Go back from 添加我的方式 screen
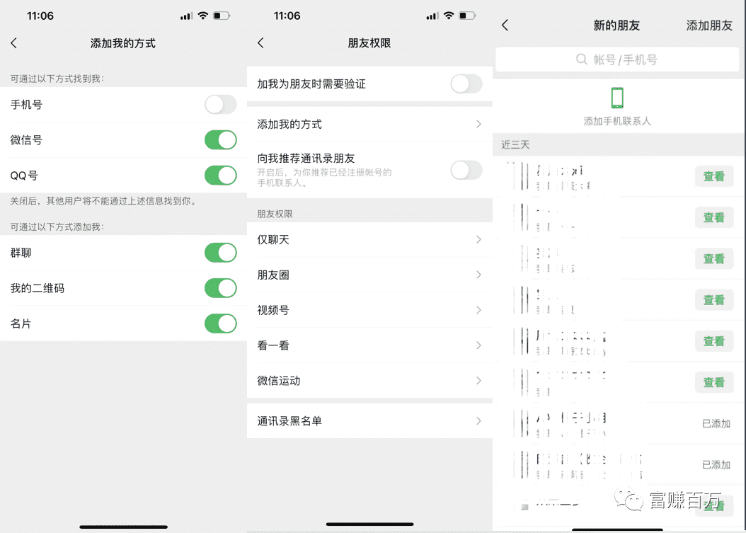 [x=13, y=43]
